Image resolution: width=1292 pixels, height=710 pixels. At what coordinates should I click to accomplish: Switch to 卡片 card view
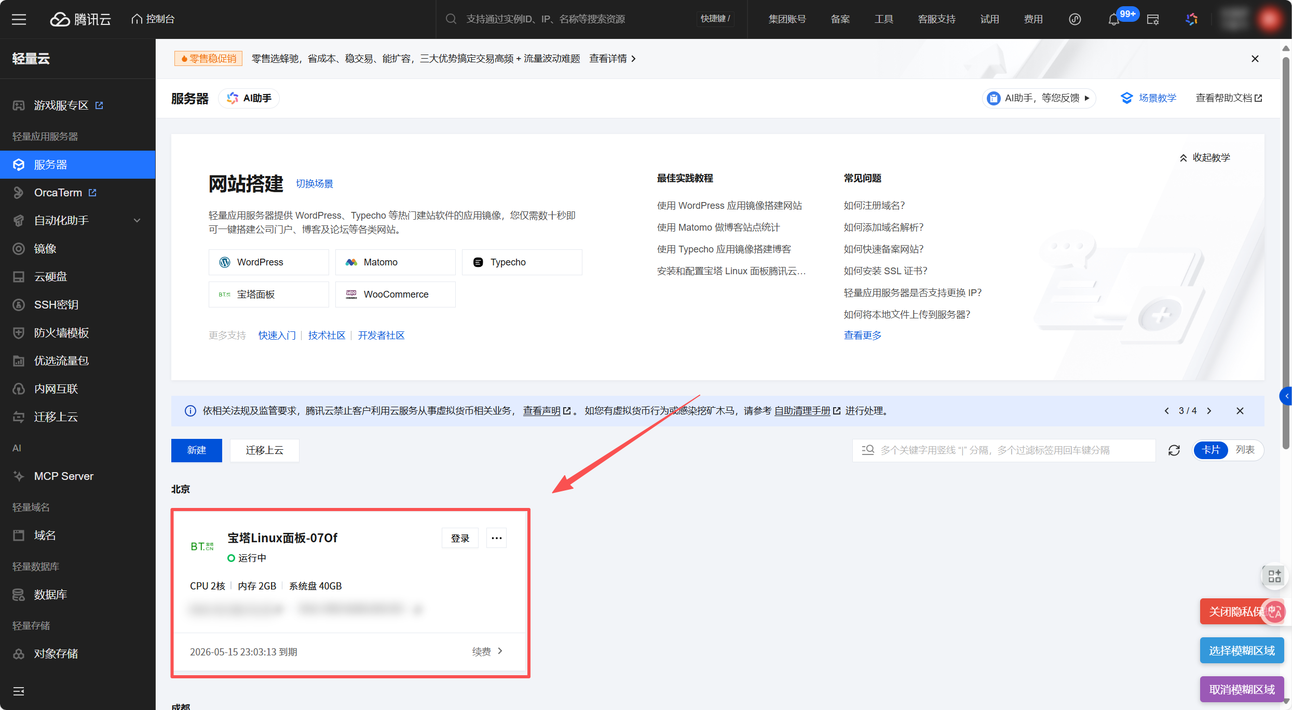(1211, 450)
